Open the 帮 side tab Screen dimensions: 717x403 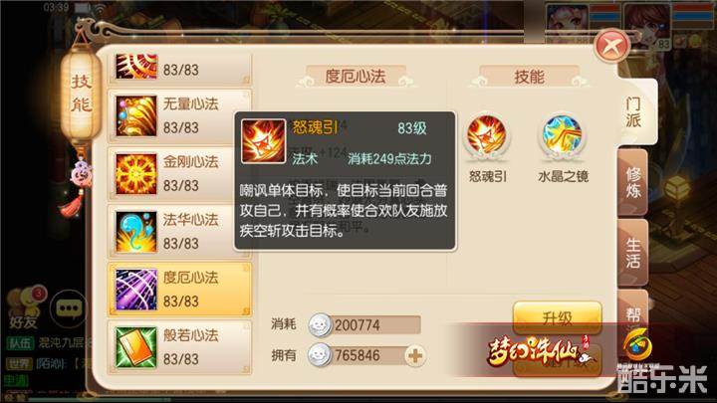(x=633, y=313)
